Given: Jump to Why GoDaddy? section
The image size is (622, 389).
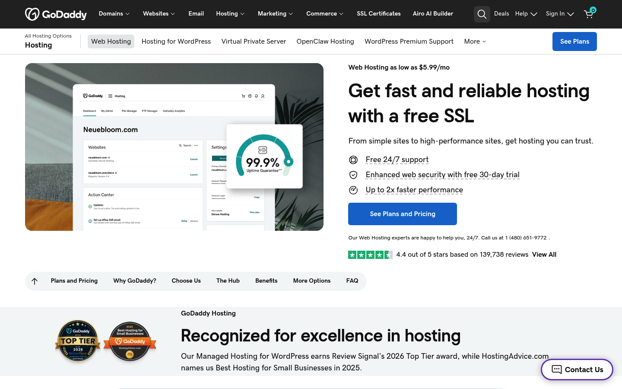Looking at the screenshot, I should click(x=135, y=281).
